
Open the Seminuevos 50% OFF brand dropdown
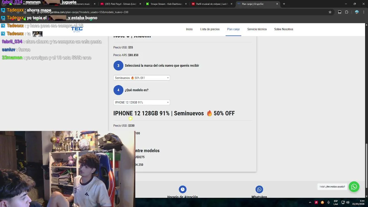(x=141, y=78)
